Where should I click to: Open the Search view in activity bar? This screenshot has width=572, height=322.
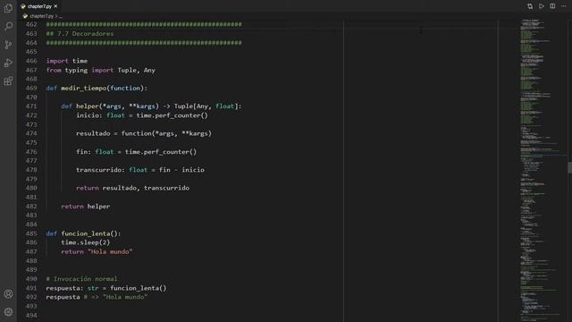tap(8, 26)
